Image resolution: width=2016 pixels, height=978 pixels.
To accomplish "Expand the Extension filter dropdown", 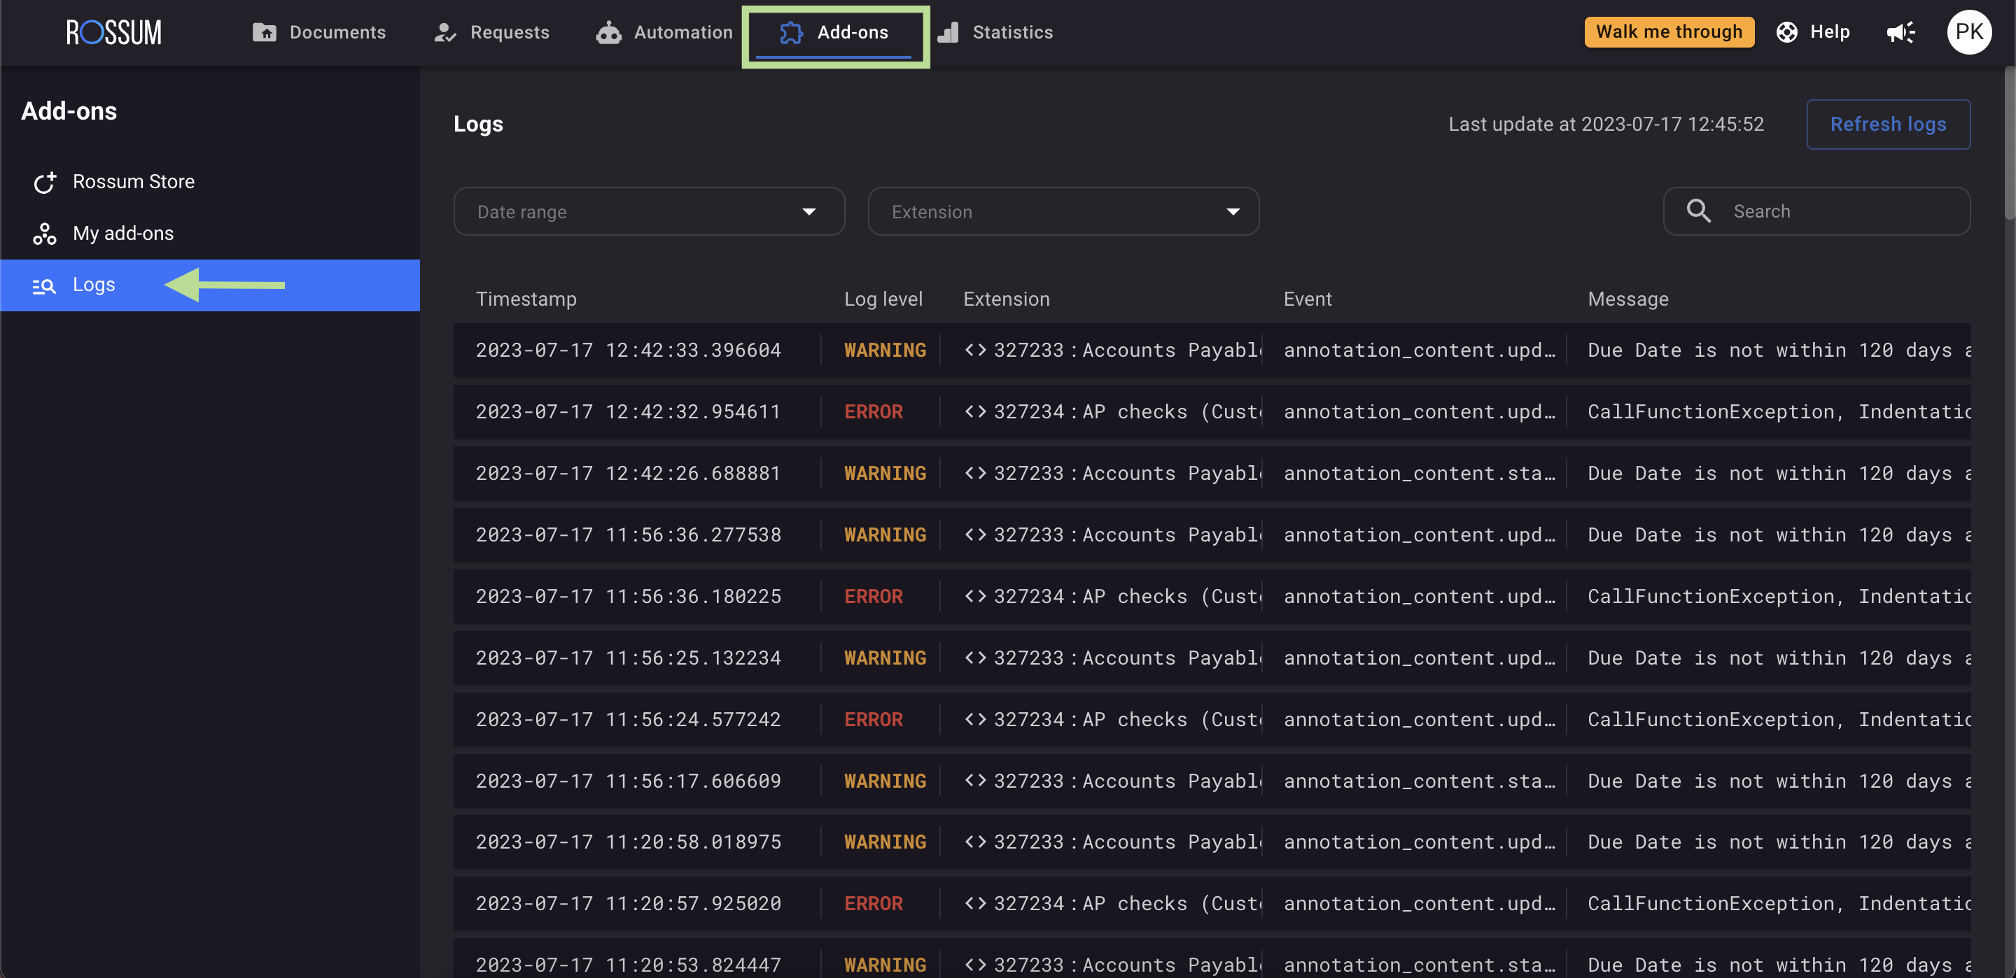I will pyautogui.click(x=1062, y=211).
